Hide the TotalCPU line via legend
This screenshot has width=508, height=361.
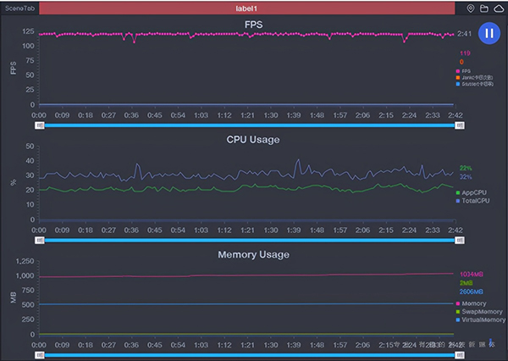coord(474,200)
